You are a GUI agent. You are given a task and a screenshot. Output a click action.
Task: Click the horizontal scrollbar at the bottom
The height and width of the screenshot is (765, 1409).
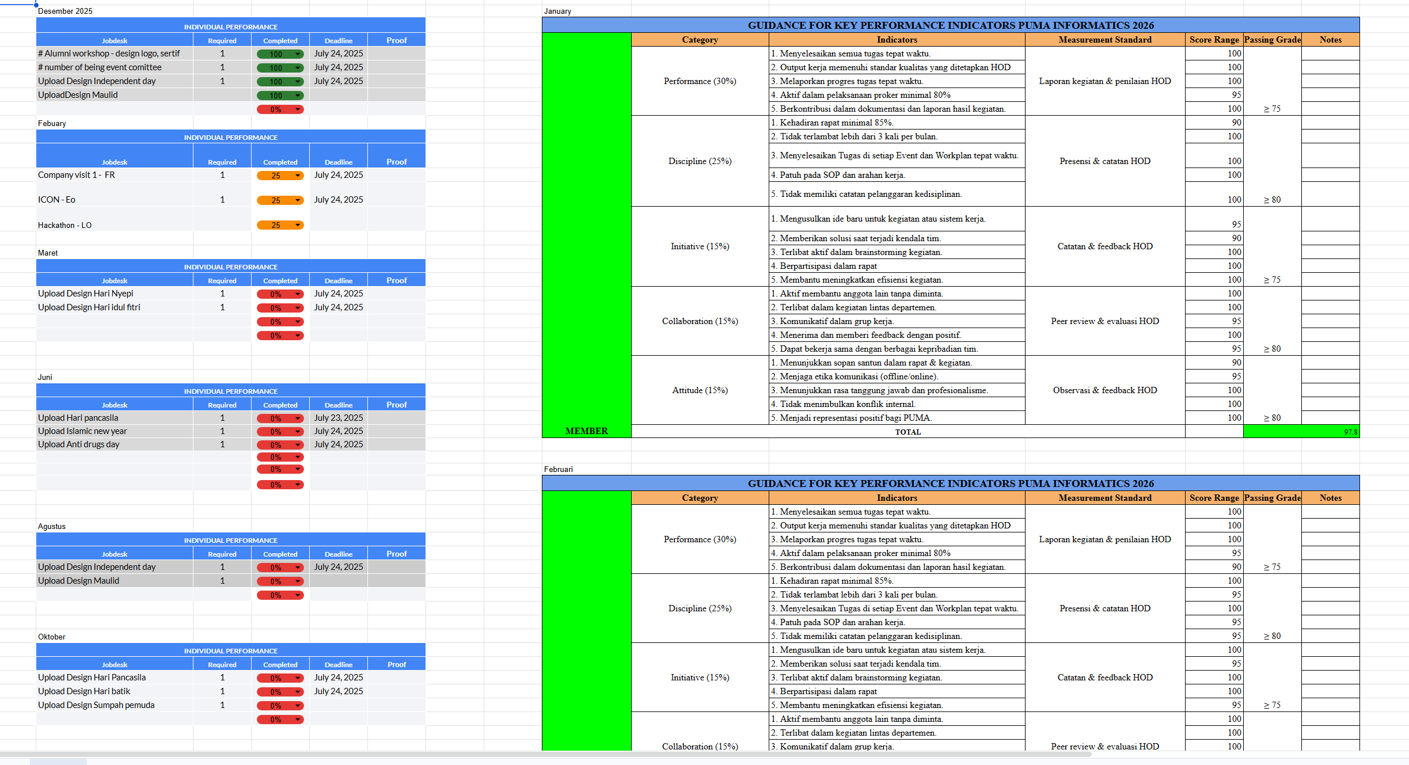tap(546, 754)
